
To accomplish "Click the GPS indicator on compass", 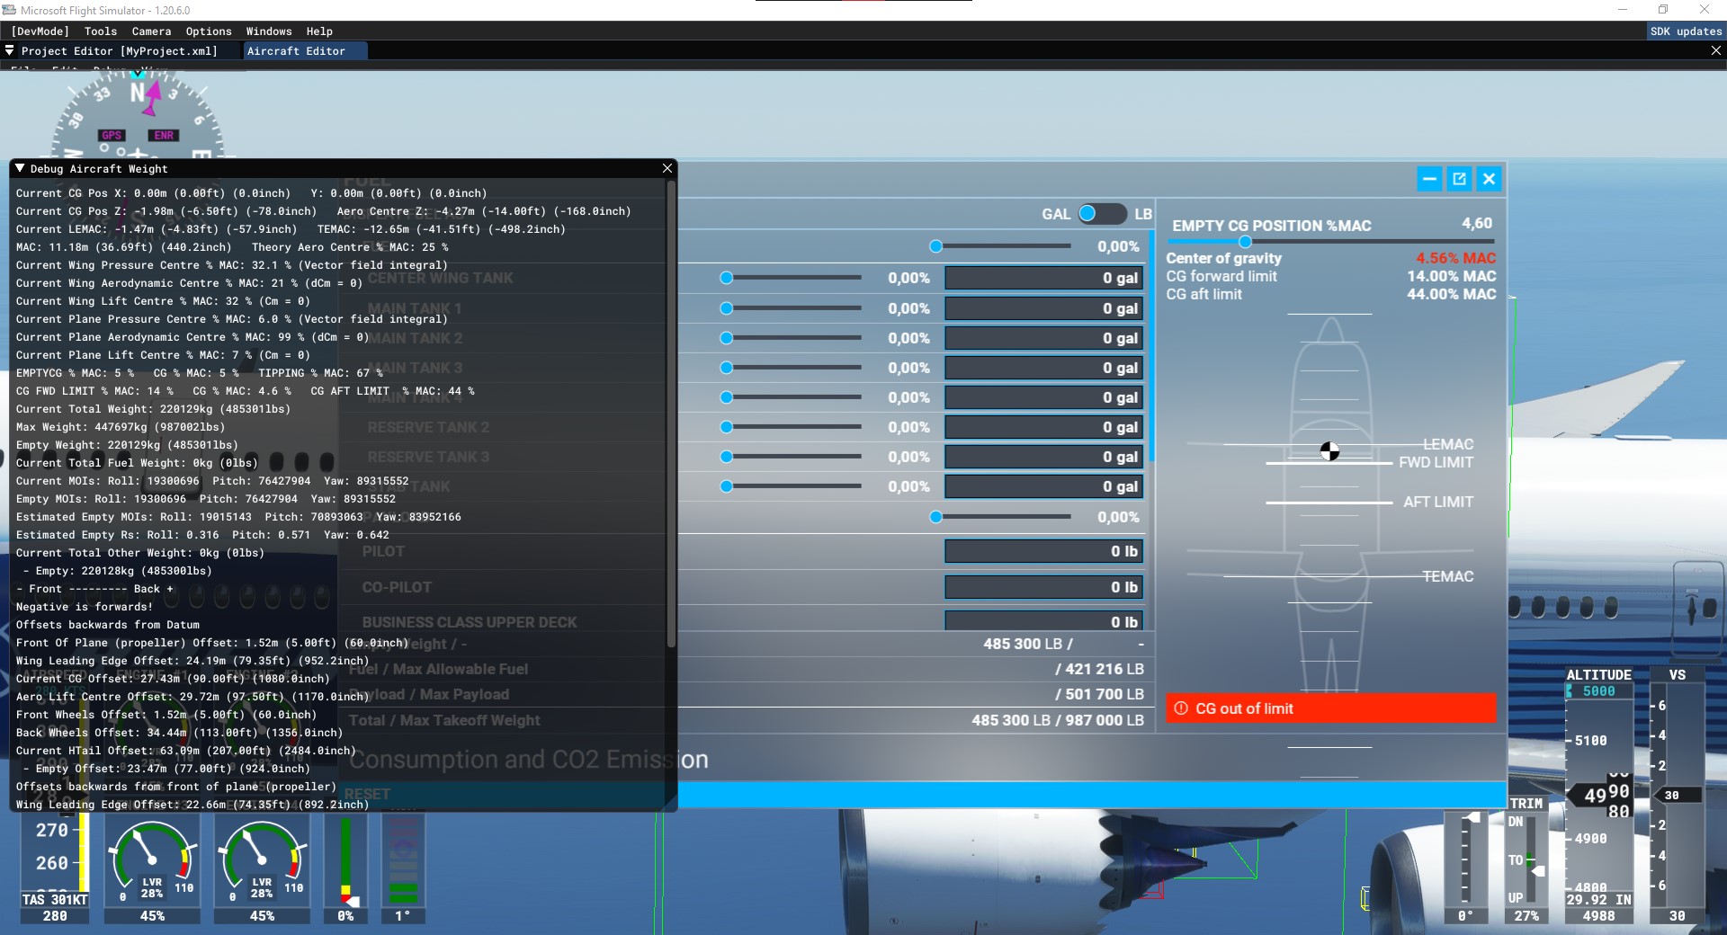I will [x=112, y=136].
